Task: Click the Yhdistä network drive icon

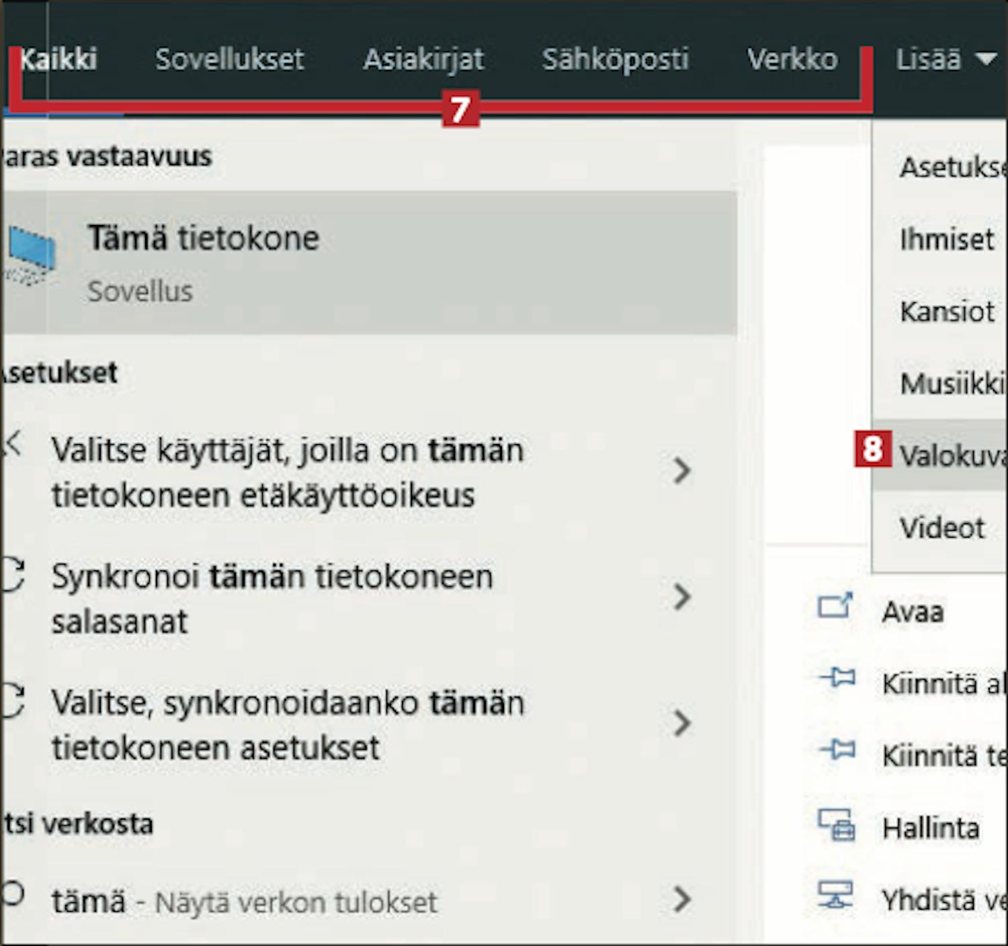Action: (835, 896)
